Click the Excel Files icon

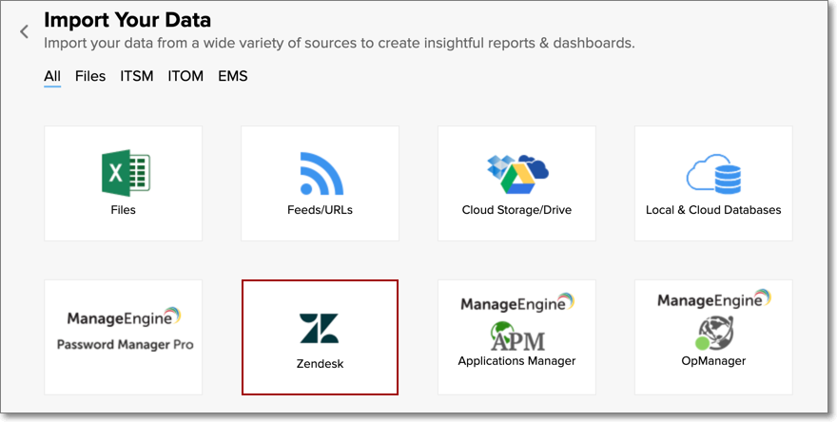tap(126, 173)
